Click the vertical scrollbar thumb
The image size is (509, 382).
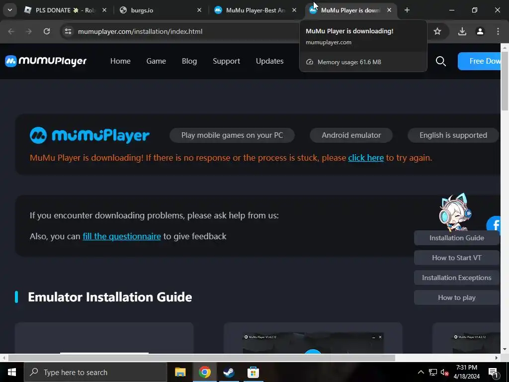[505, 81]
